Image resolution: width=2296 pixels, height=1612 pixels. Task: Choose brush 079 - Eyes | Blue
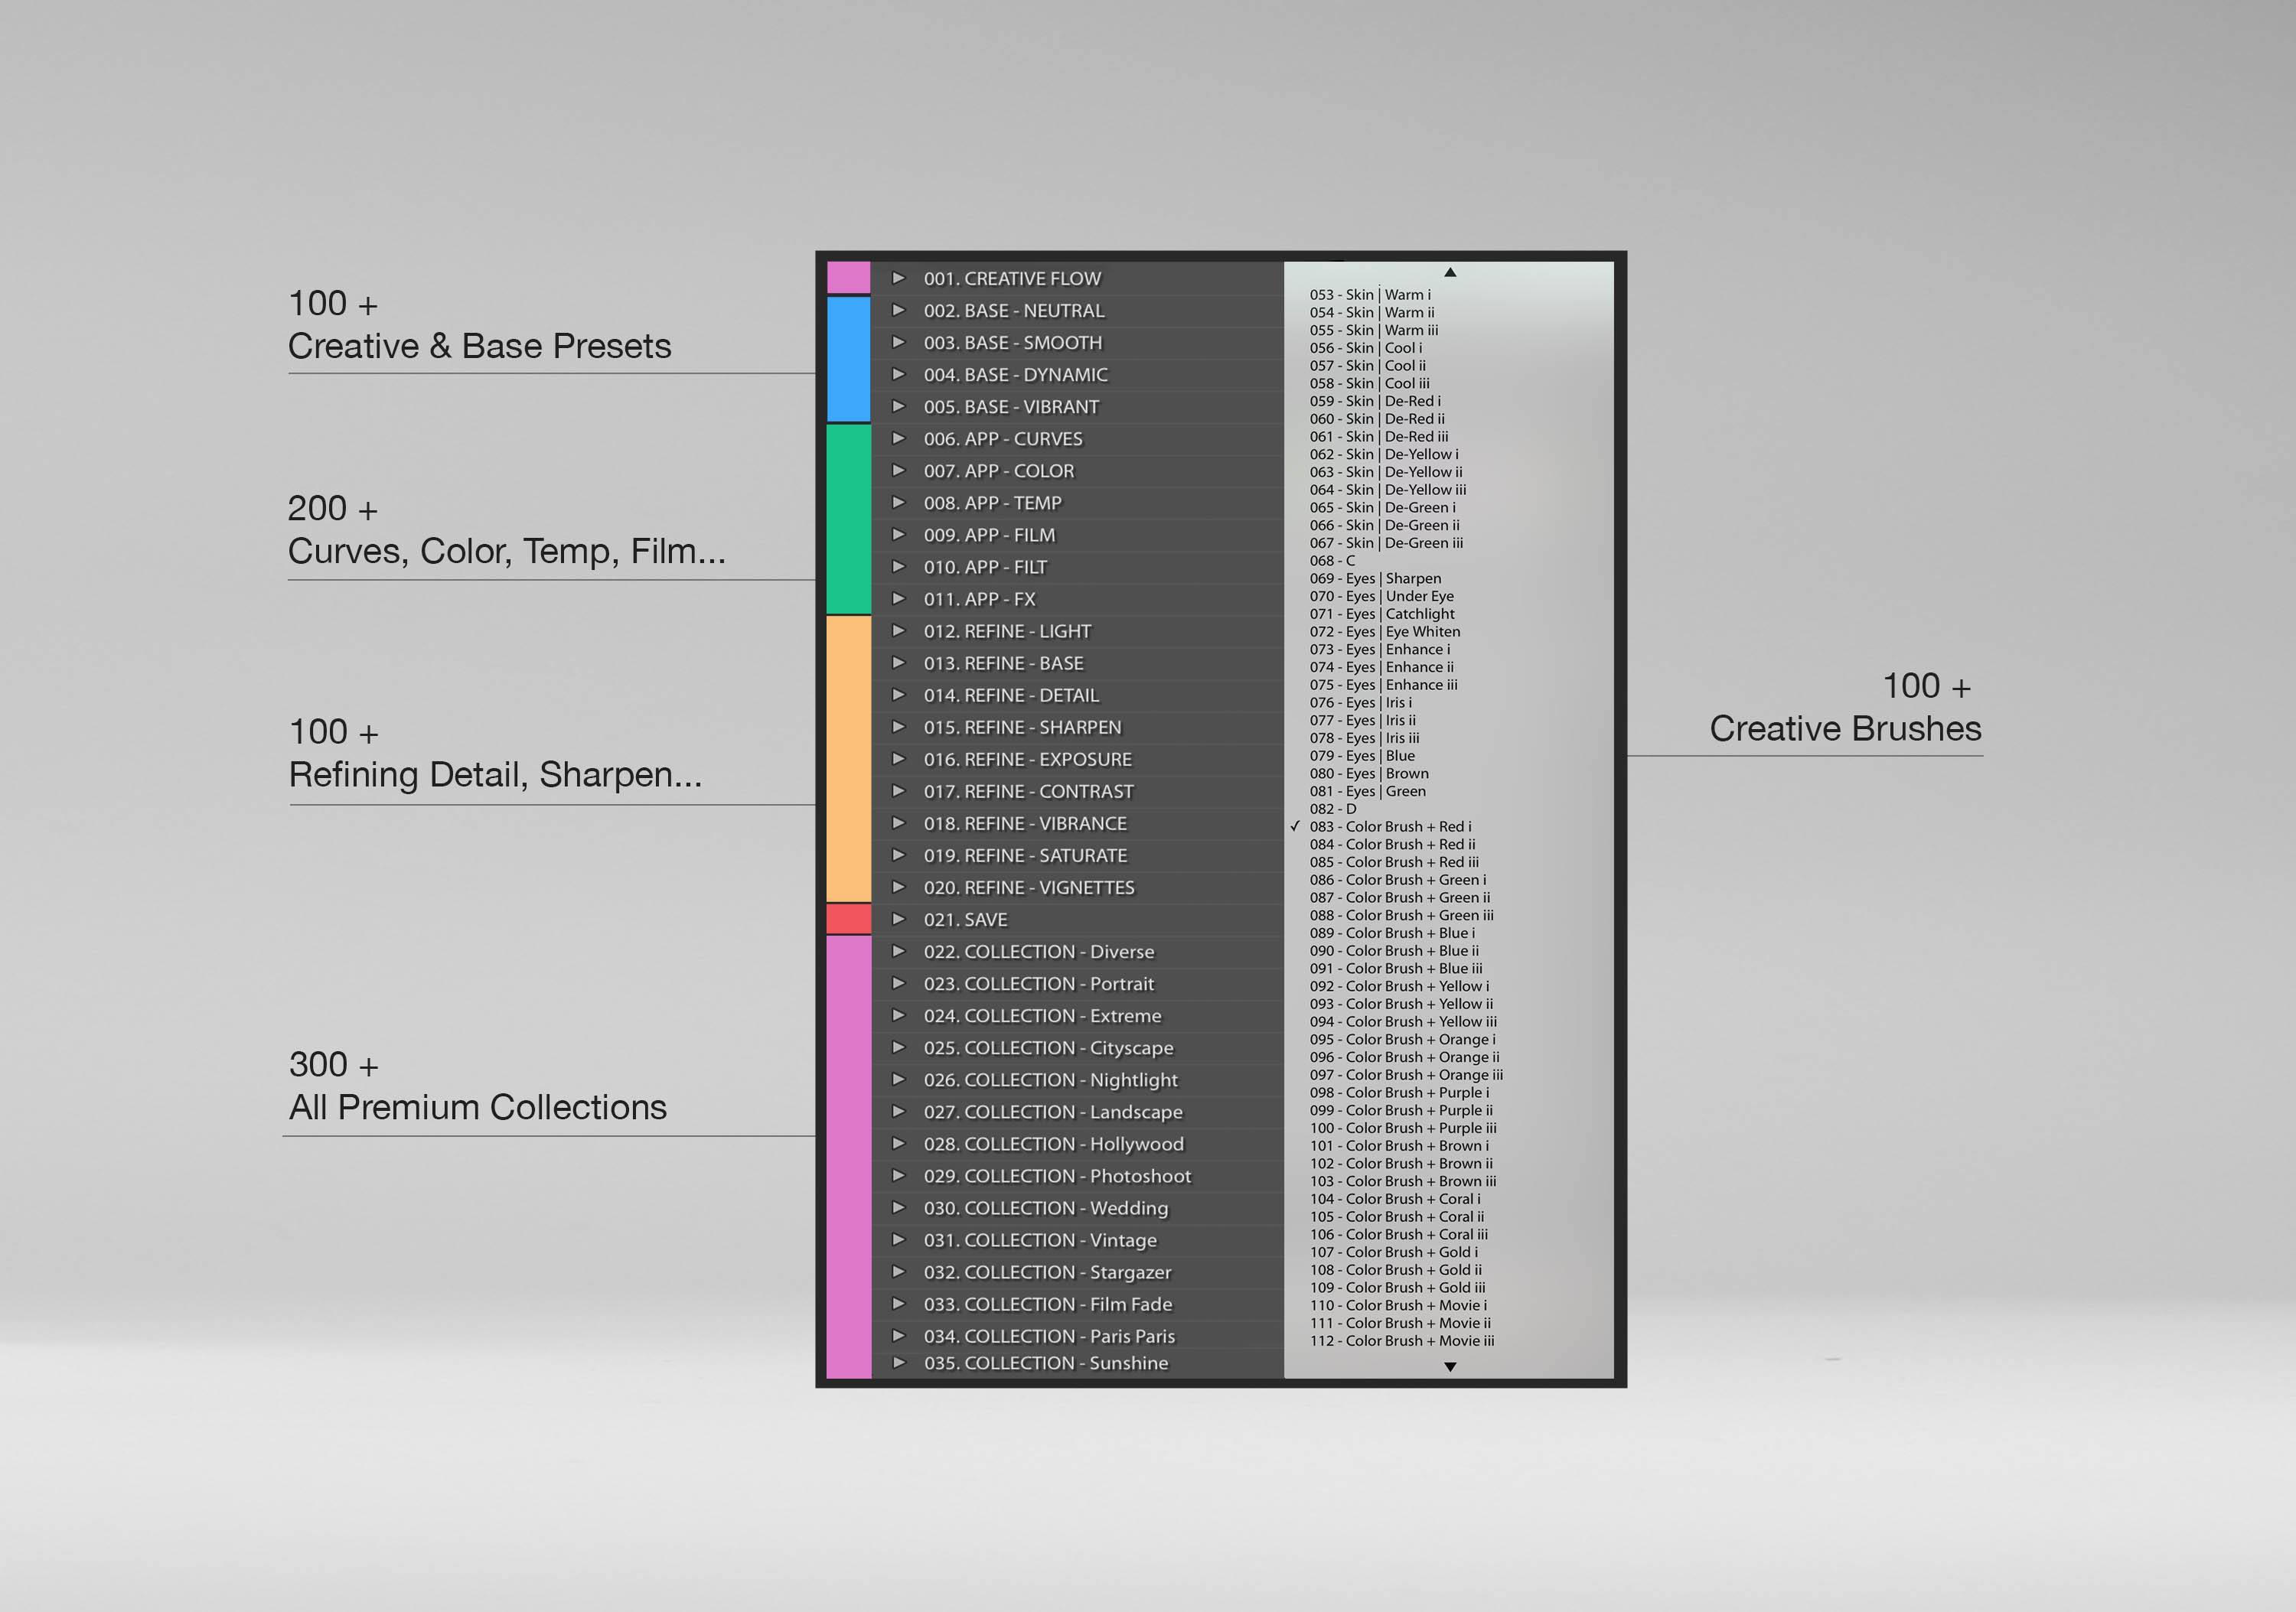tap(1362, 756)
